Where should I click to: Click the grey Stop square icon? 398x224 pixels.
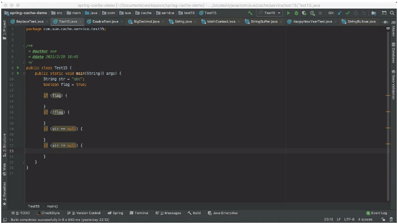tap(320, 13)
